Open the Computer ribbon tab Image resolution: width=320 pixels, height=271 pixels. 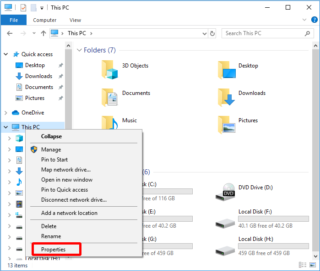(x=45, y=20)
